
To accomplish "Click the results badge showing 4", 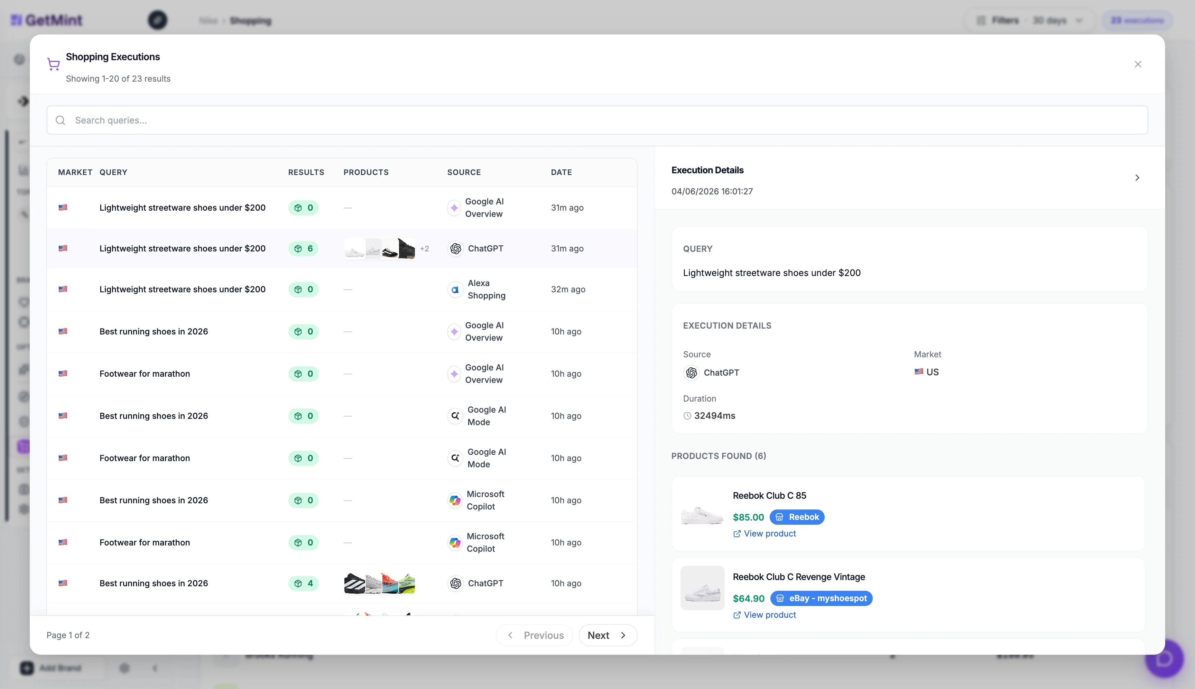I will 304,583.
